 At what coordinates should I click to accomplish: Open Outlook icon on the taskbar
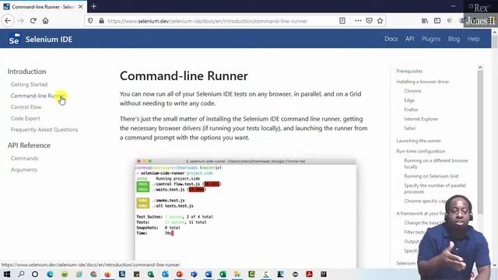click(165, 275)
